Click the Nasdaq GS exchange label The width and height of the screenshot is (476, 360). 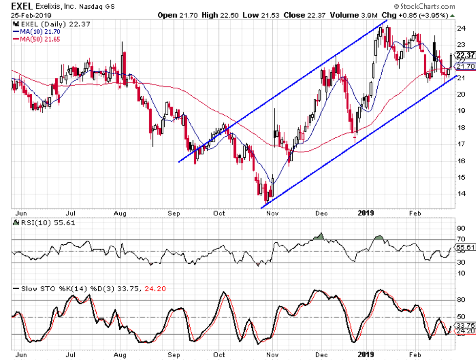tap(97, 6)
